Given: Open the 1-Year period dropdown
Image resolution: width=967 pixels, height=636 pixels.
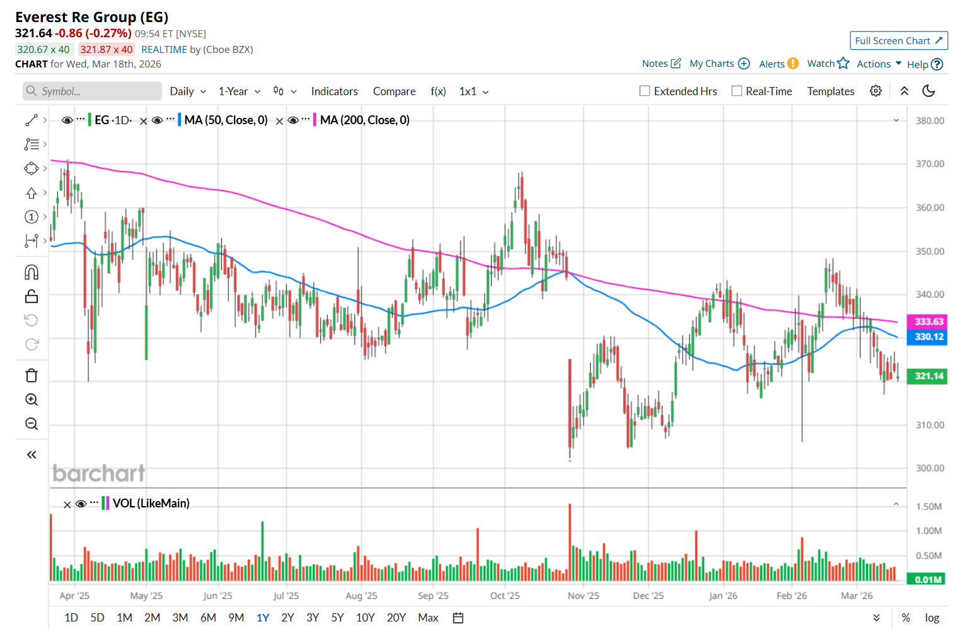Looking at the screenshot, I should (240, 91).
